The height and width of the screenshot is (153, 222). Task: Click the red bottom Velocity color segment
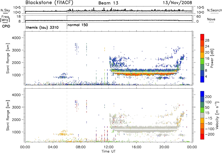tap(202, 137)
